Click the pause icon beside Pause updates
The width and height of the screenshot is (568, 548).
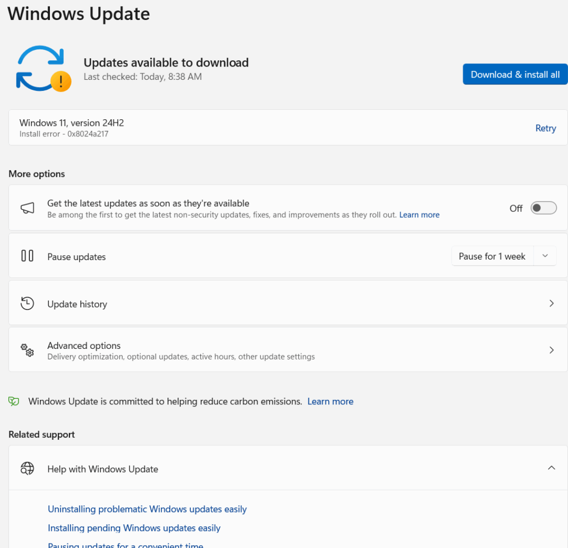coord(27,256)
